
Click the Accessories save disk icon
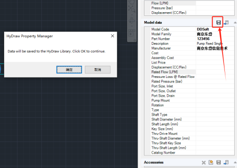click(x=218, y=162)
